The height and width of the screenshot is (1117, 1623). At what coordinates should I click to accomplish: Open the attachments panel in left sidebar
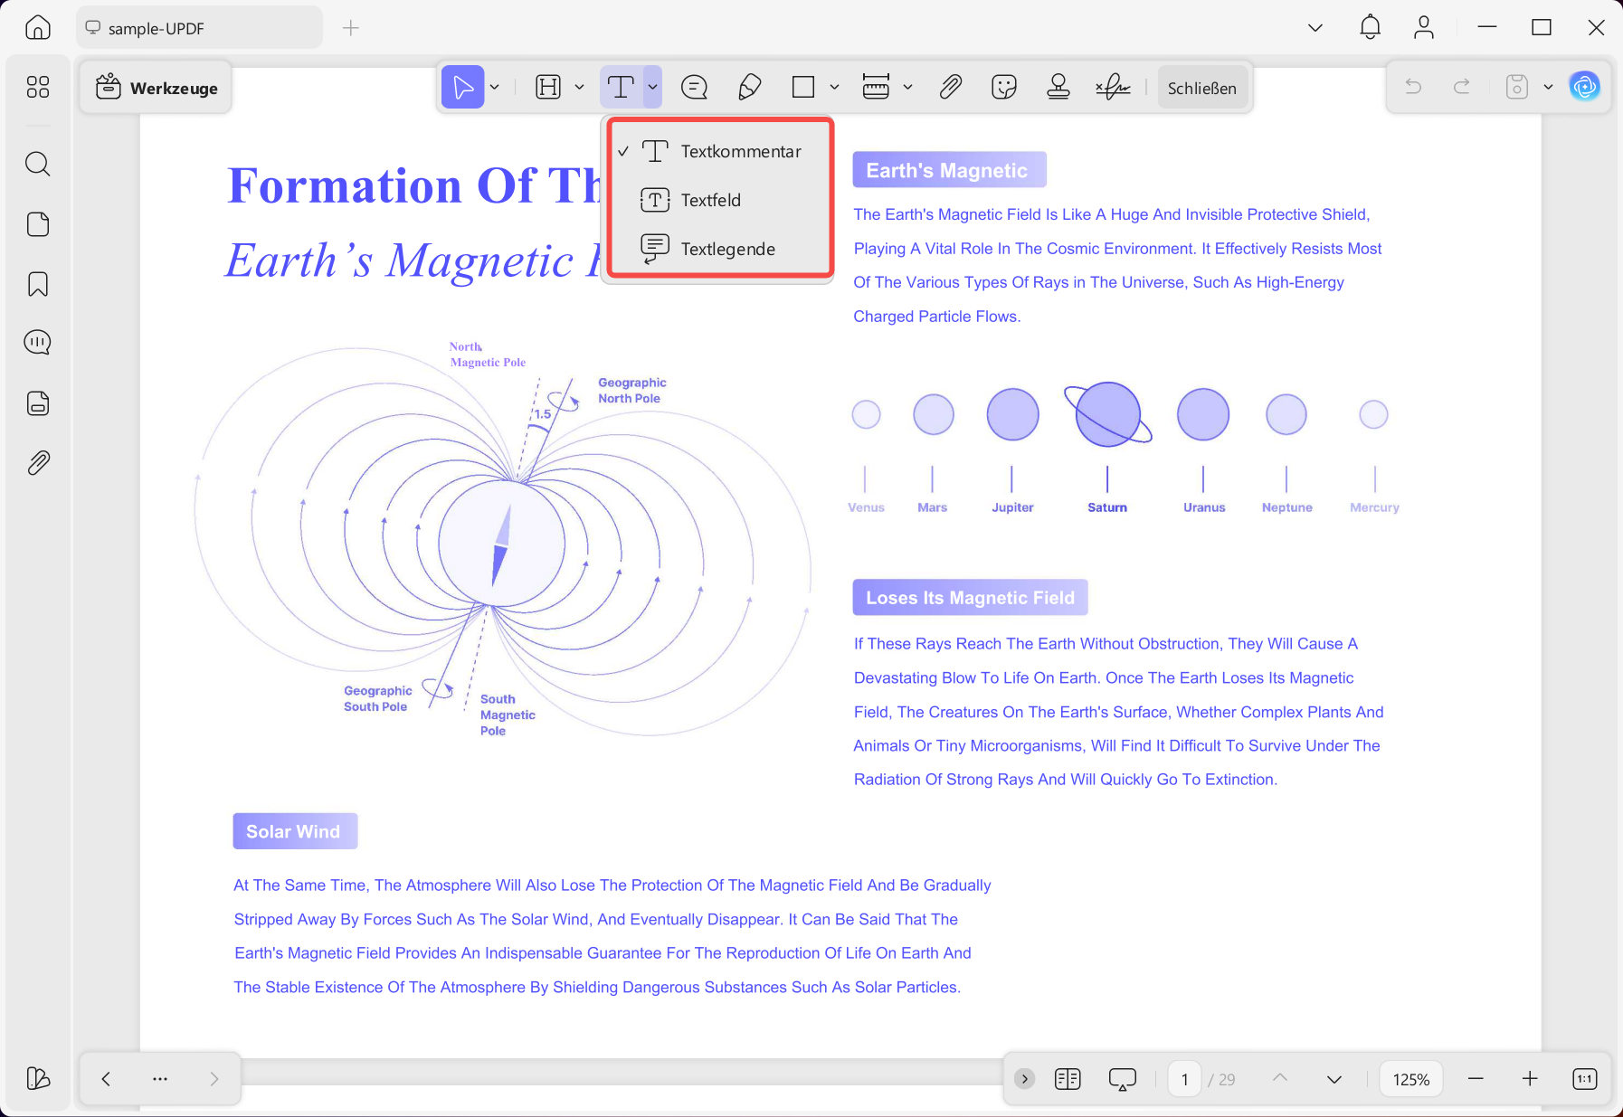pyautogui.click(x=38, y=463)
